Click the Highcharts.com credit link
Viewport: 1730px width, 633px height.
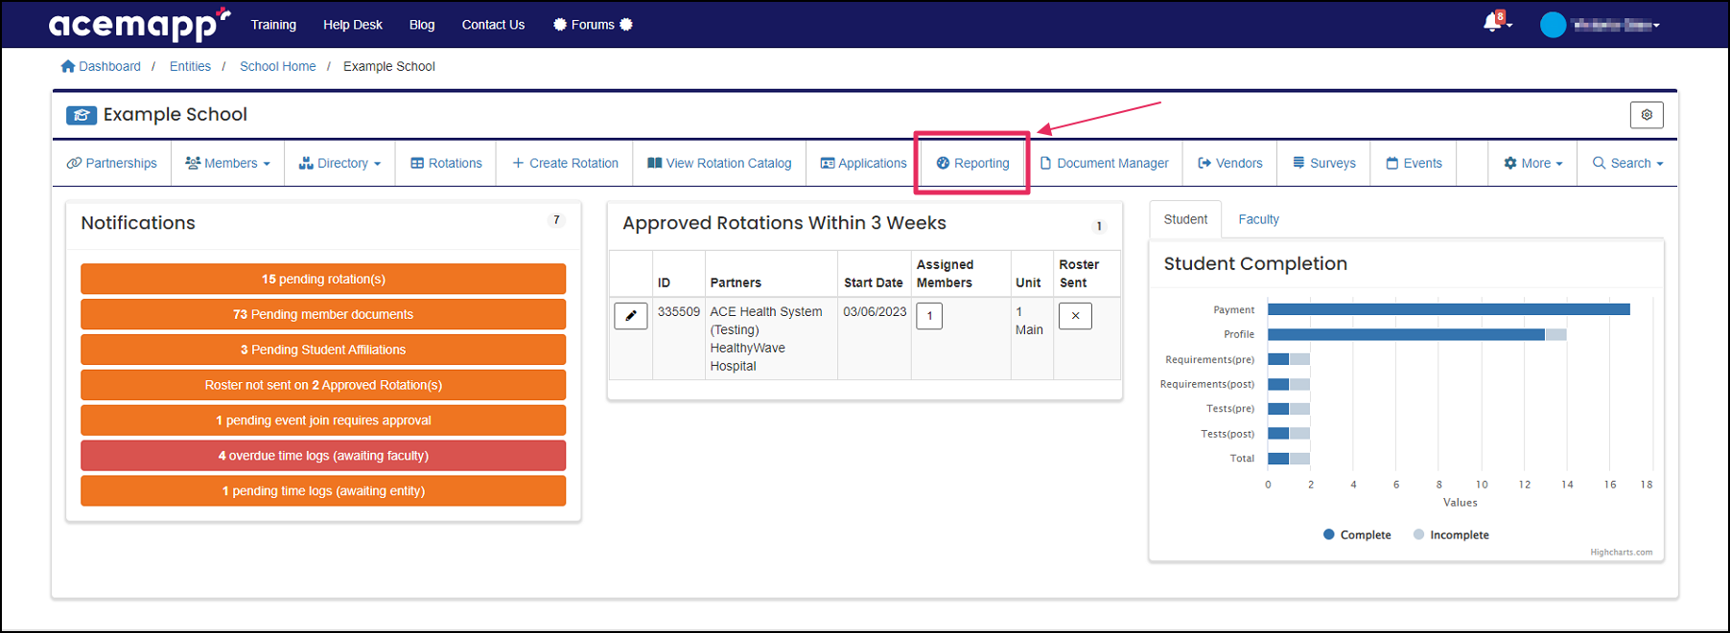click(1621, 552)
